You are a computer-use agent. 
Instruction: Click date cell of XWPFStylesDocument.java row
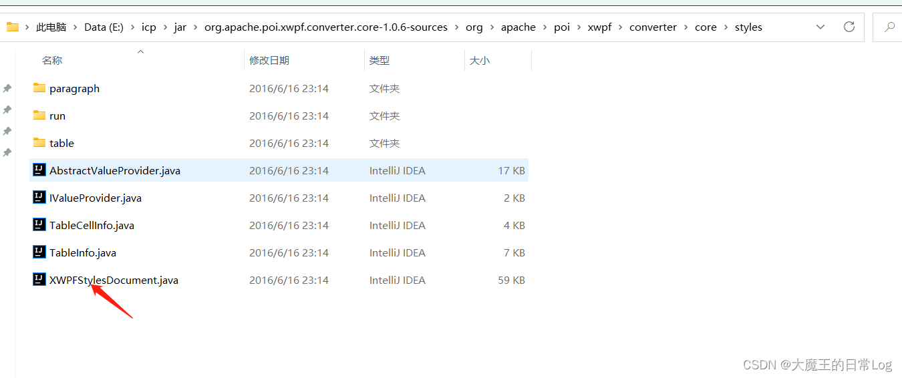(289, 280)
